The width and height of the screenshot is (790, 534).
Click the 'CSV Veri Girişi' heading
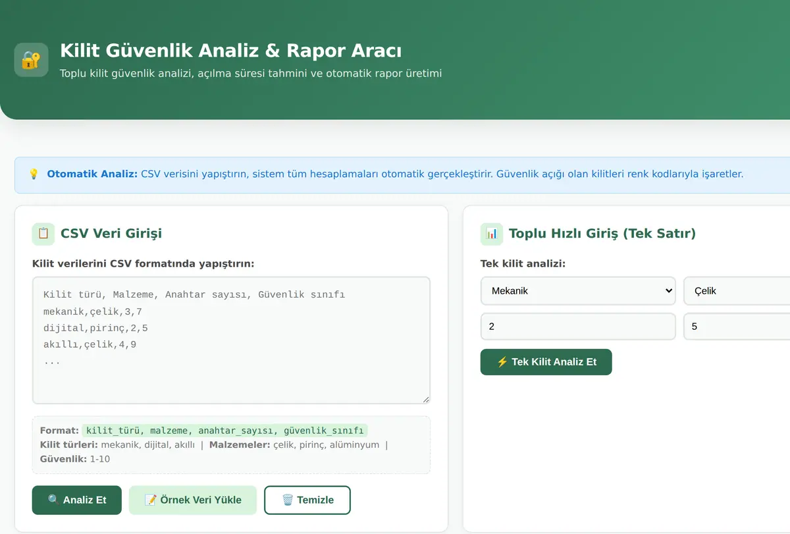[111, 234]
